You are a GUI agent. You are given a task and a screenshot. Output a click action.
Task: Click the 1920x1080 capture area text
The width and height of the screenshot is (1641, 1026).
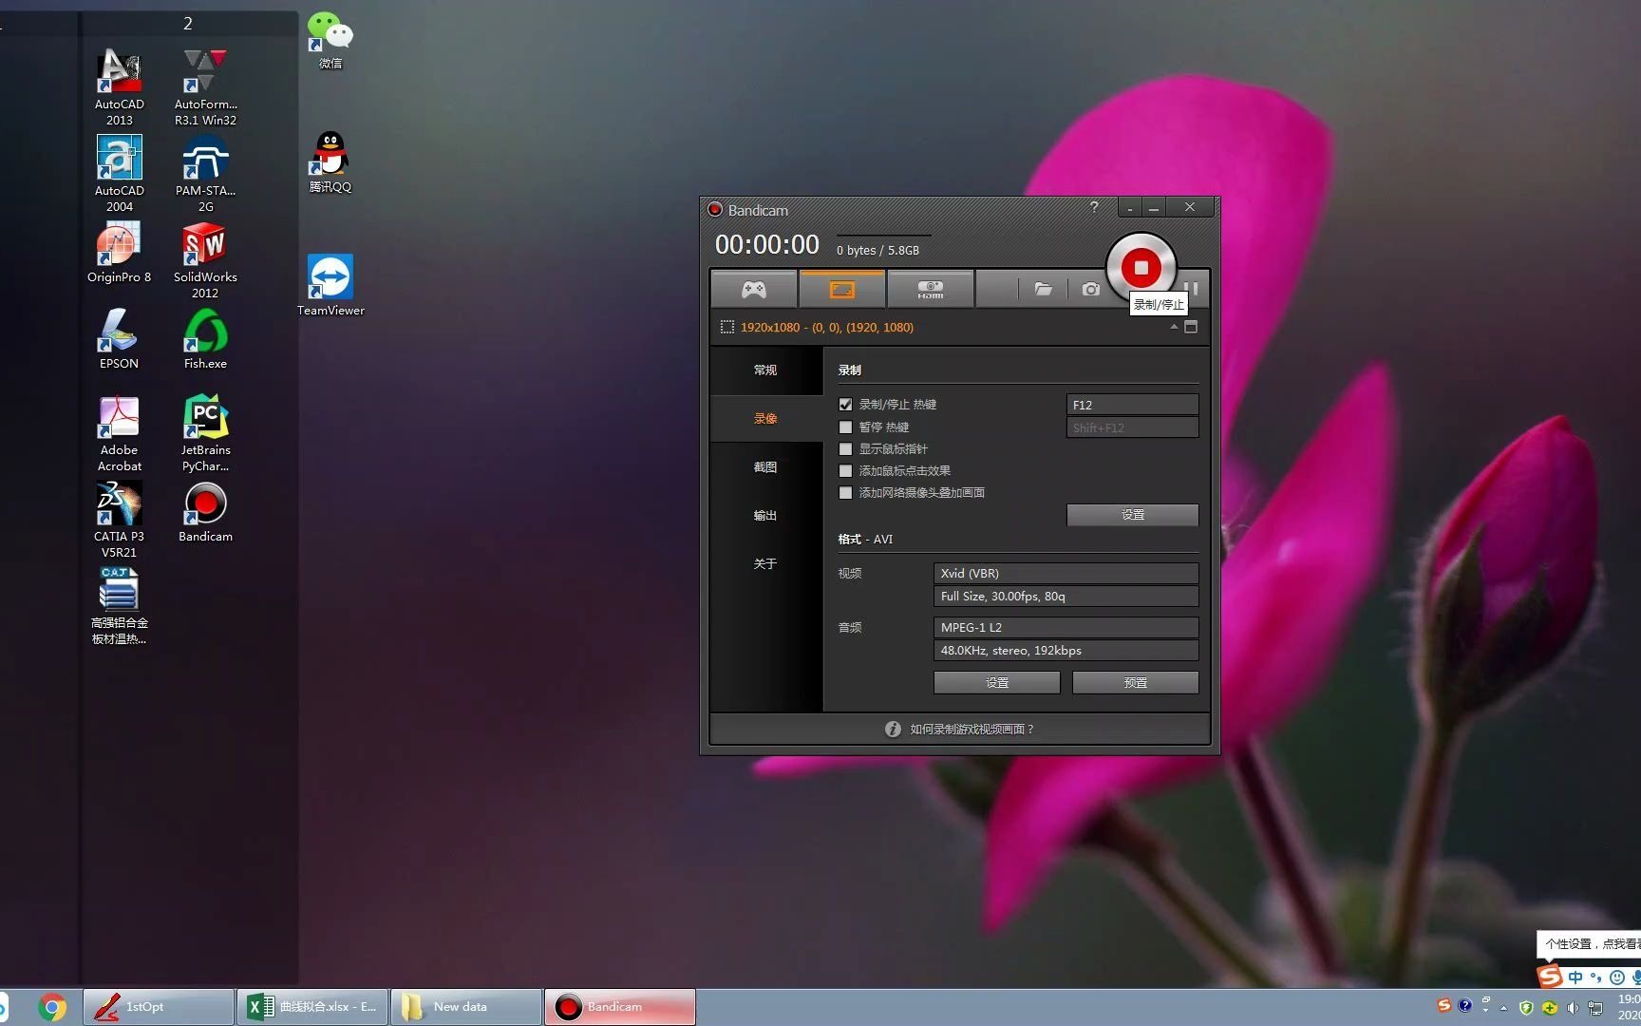827,327
